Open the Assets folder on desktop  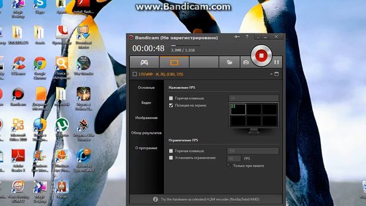(39, 35)
